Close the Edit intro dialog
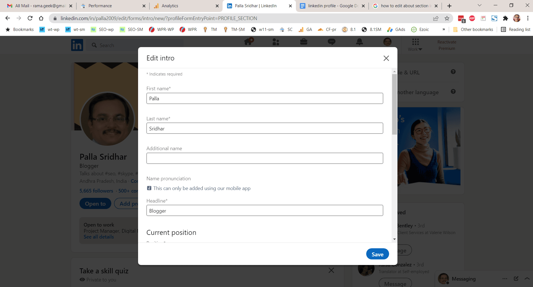Viewport: 533px width, 287px height. coord(386,58)
